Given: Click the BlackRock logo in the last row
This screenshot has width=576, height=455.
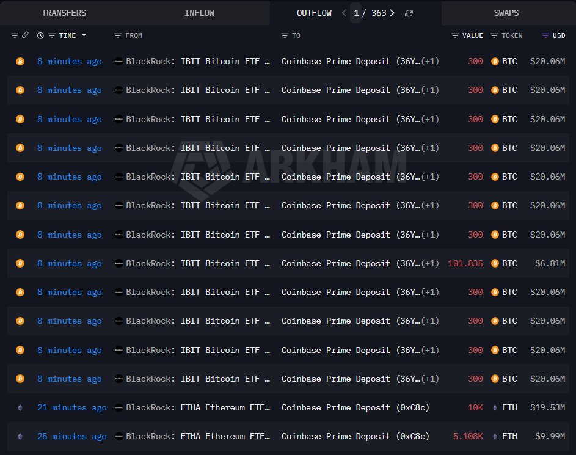Looking at the screenshot, I should 119,436.
